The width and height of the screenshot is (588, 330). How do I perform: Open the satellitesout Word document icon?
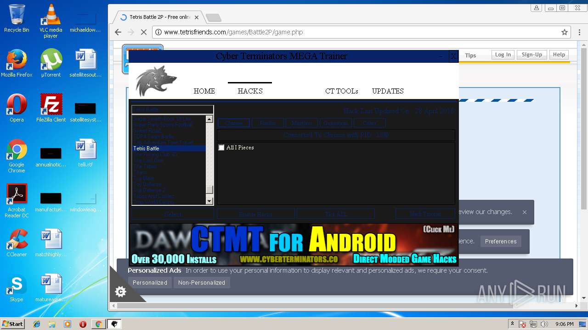point(85,63)
